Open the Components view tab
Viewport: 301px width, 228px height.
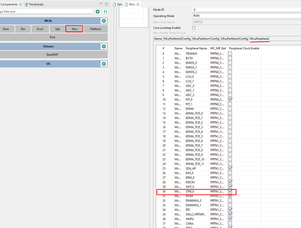9,4
